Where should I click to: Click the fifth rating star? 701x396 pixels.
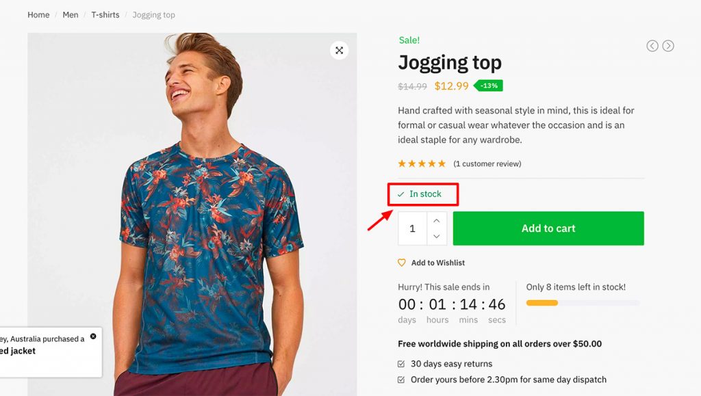[442, 164]
